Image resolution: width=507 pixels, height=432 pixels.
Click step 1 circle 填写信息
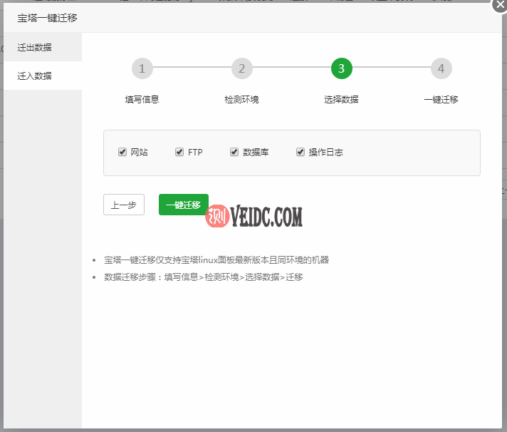point(142,68)
